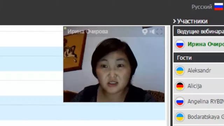Viewport: 224px width, 126px height.
Task: Select guest Angelina RYBIN
Action: click(x=206, y=101)
